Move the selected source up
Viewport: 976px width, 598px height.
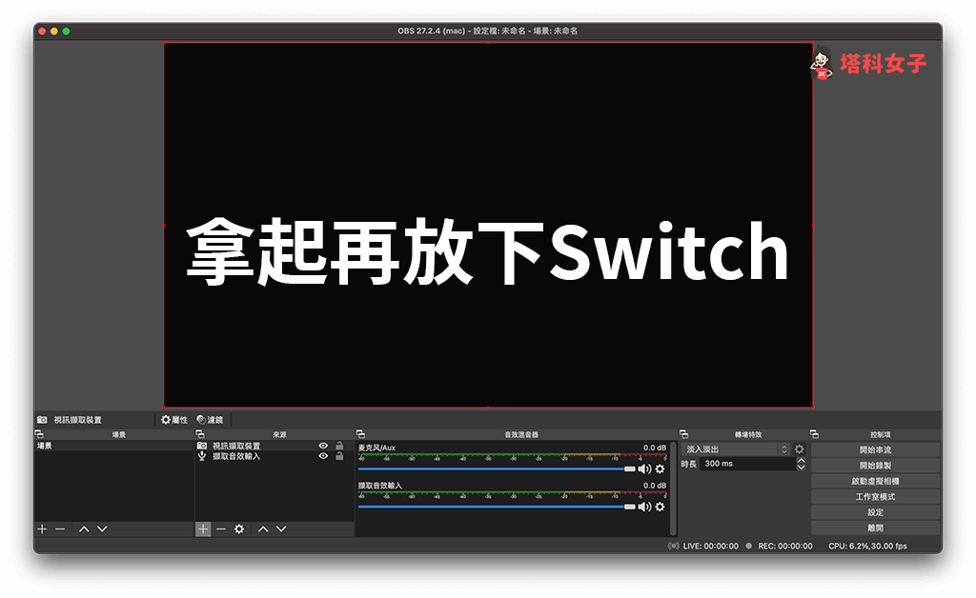(263, 528)
